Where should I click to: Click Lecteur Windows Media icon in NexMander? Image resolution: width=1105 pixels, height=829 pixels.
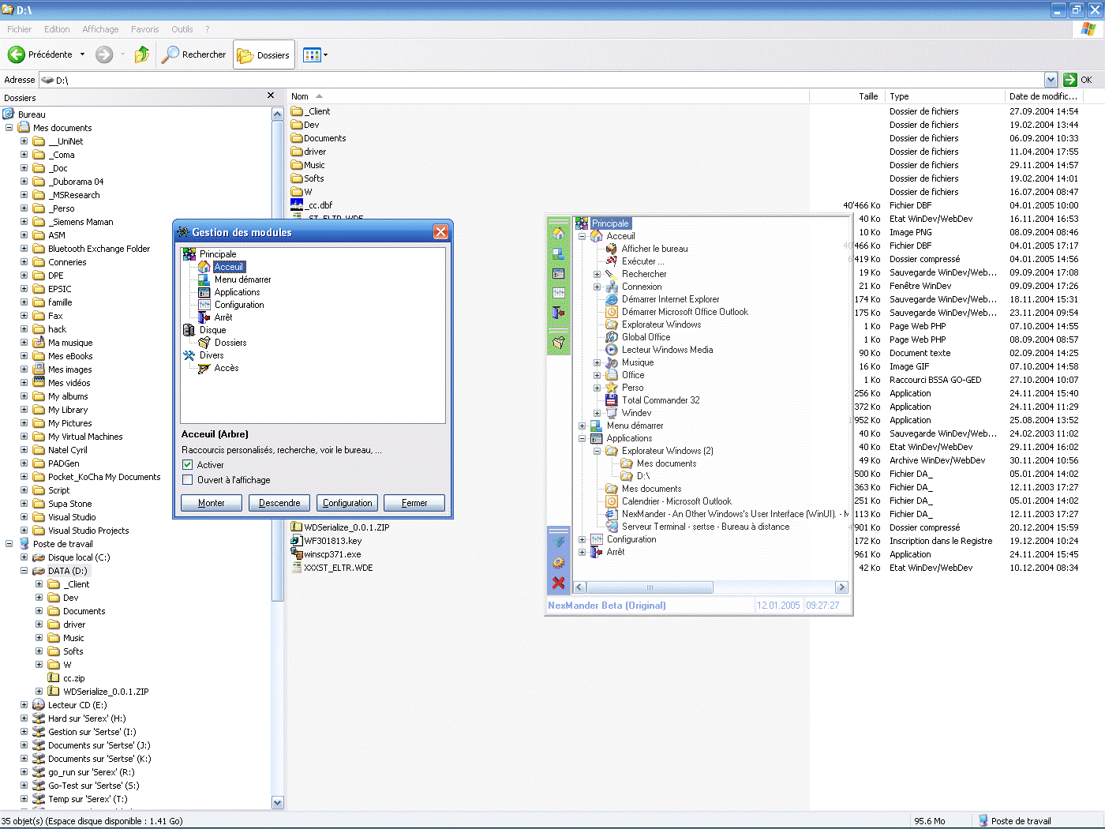coord(612,350)
